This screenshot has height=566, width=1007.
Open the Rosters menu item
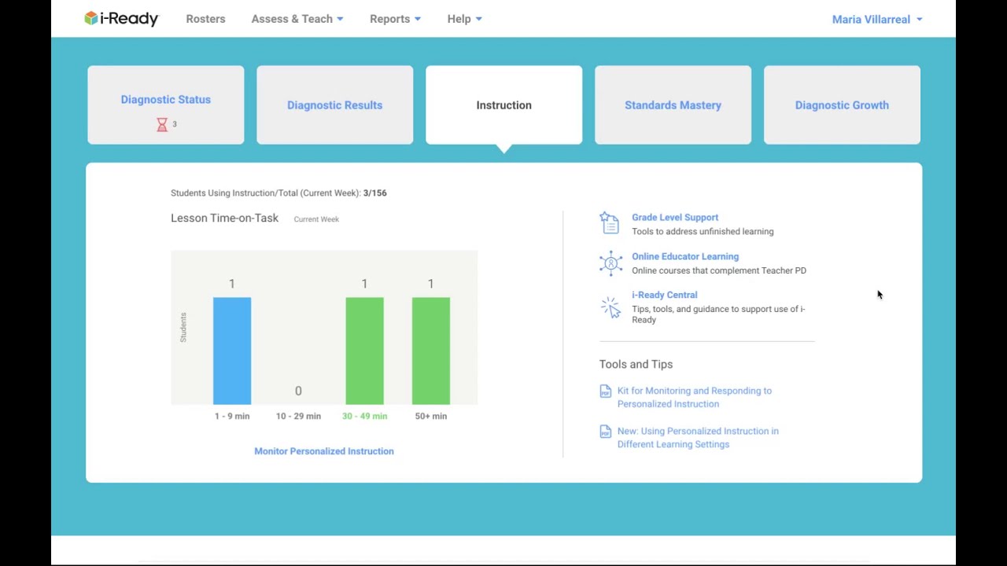pos(205,19)
